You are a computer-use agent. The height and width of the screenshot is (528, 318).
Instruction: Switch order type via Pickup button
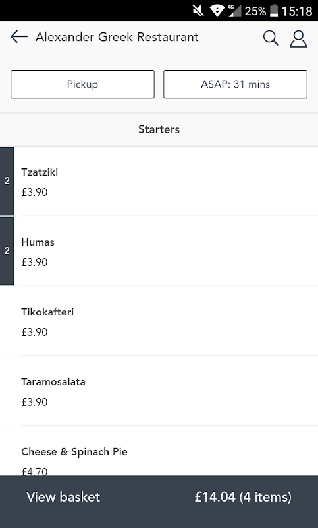pyautogui.click(x=82, y=84)
